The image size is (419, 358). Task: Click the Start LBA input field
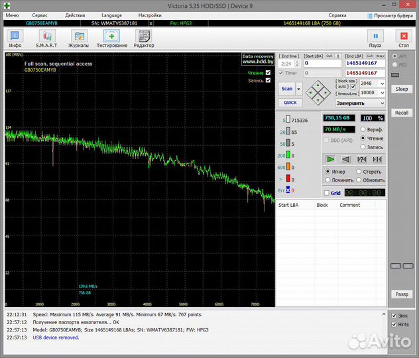(321, 64)
